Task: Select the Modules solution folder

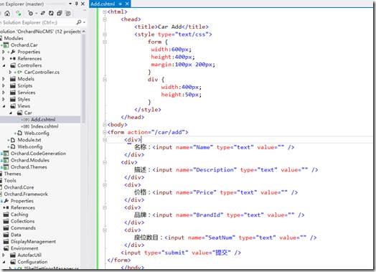Action: click(x=14, y=38)
